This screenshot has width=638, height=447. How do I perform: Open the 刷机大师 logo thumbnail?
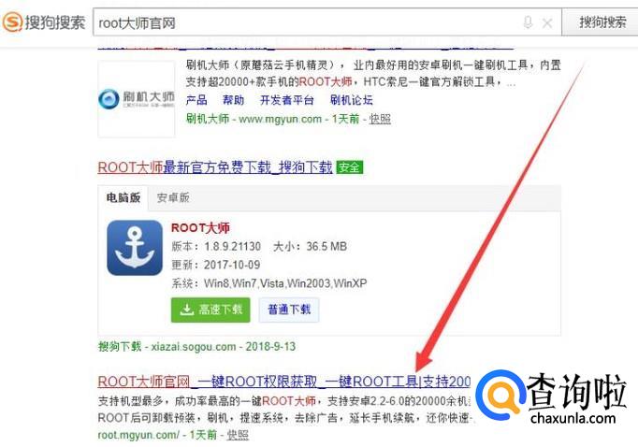pyautogui.click(x=137, y=99)
